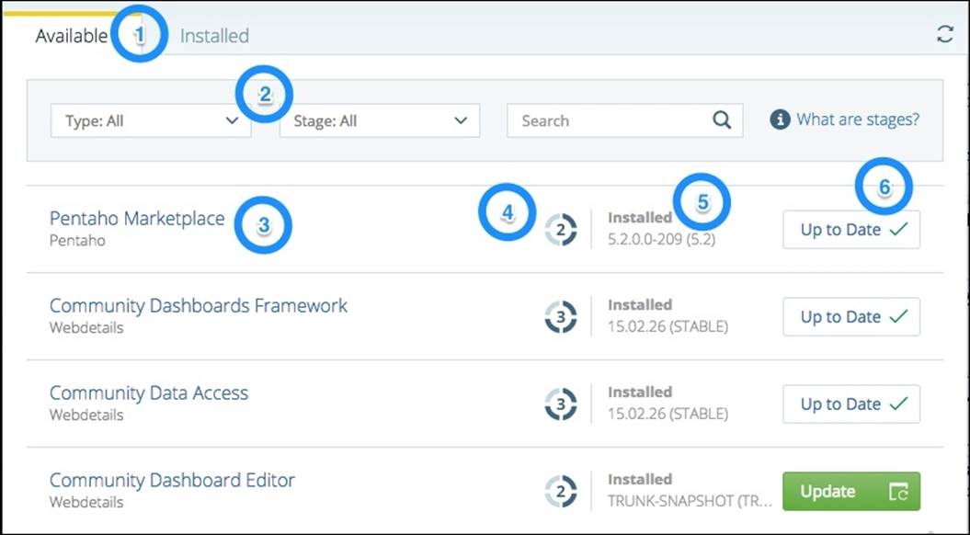Click the stage indicator icon for Pentaho Marketplace
The height and width of the screenshot is (535, 970).
point(561,228)
